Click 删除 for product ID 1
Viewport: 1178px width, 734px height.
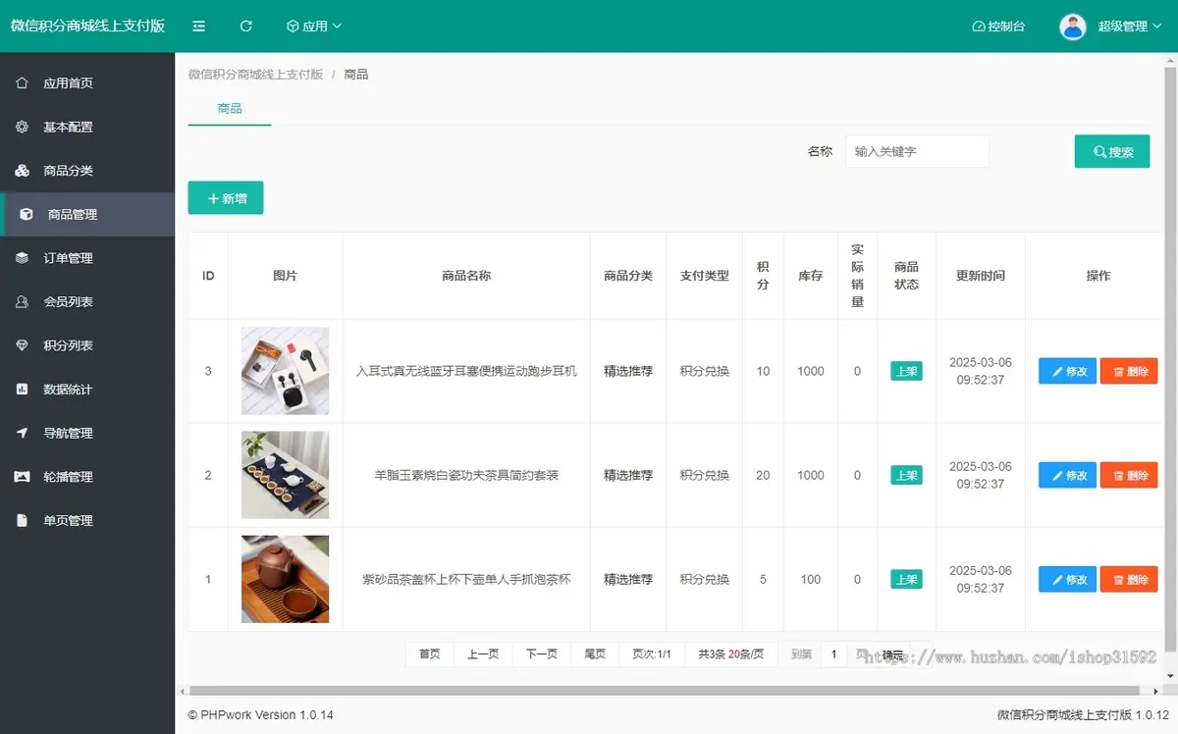(1129, 579)
